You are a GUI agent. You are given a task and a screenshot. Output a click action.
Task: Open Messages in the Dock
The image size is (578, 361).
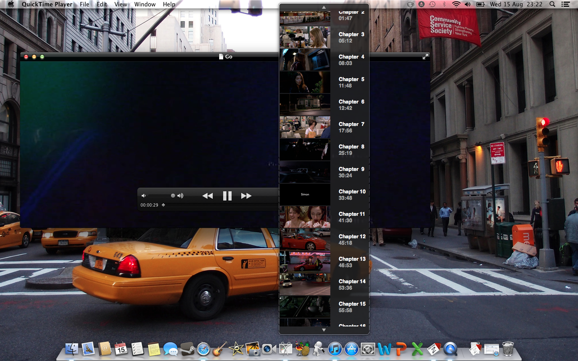(170, 349)
